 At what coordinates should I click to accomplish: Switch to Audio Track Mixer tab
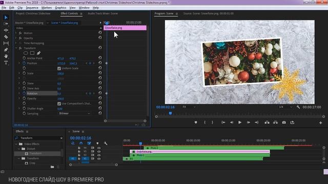coord(102,13)
